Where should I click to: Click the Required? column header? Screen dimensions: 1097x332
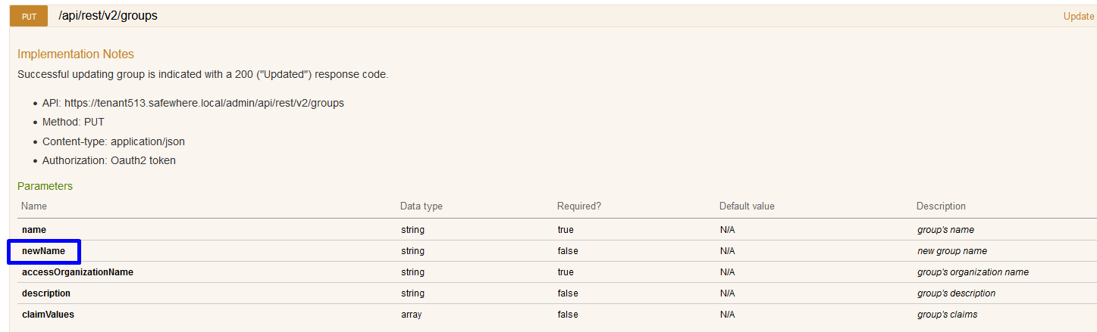tap(578, 206)
